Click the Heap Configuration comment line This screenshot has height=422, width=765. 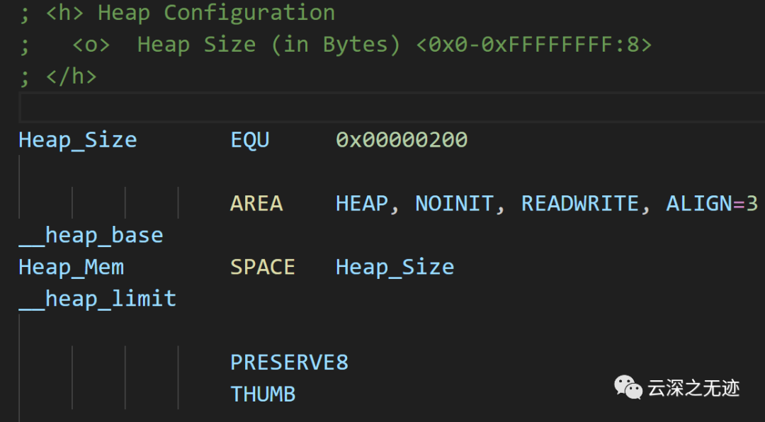(x=178, y=13)
